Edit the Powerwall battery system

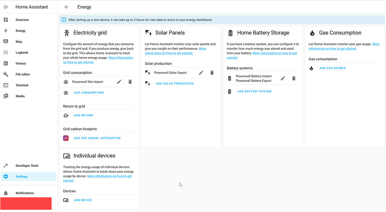coord(283,78)
